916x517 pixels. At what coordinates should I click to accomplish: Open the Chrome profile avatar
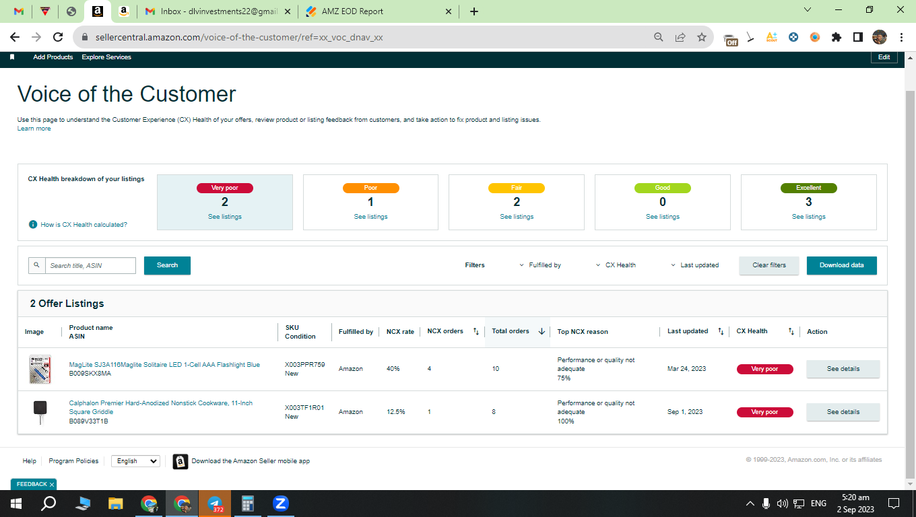coord(880,37)
